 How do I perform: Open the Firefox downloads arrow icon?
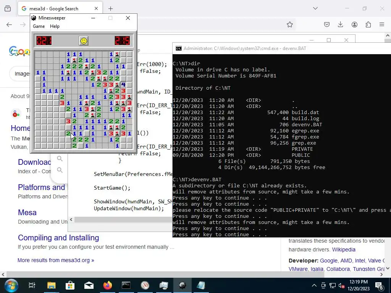(x=340, y=24)
